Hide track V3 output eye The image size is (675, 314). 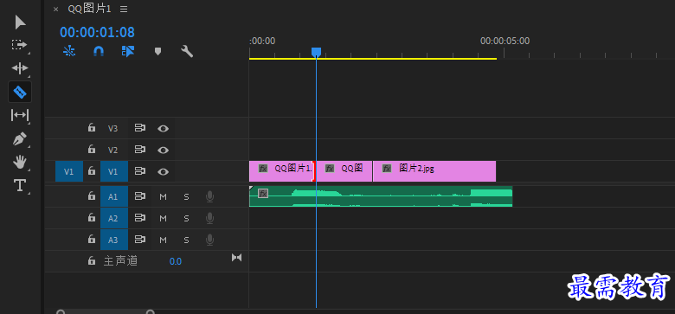coord(164,128)
